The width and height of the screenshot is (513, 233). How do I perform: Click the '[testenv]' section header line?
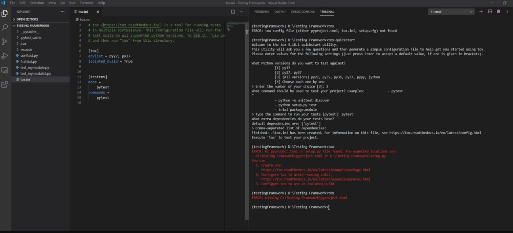click(97, 77)
